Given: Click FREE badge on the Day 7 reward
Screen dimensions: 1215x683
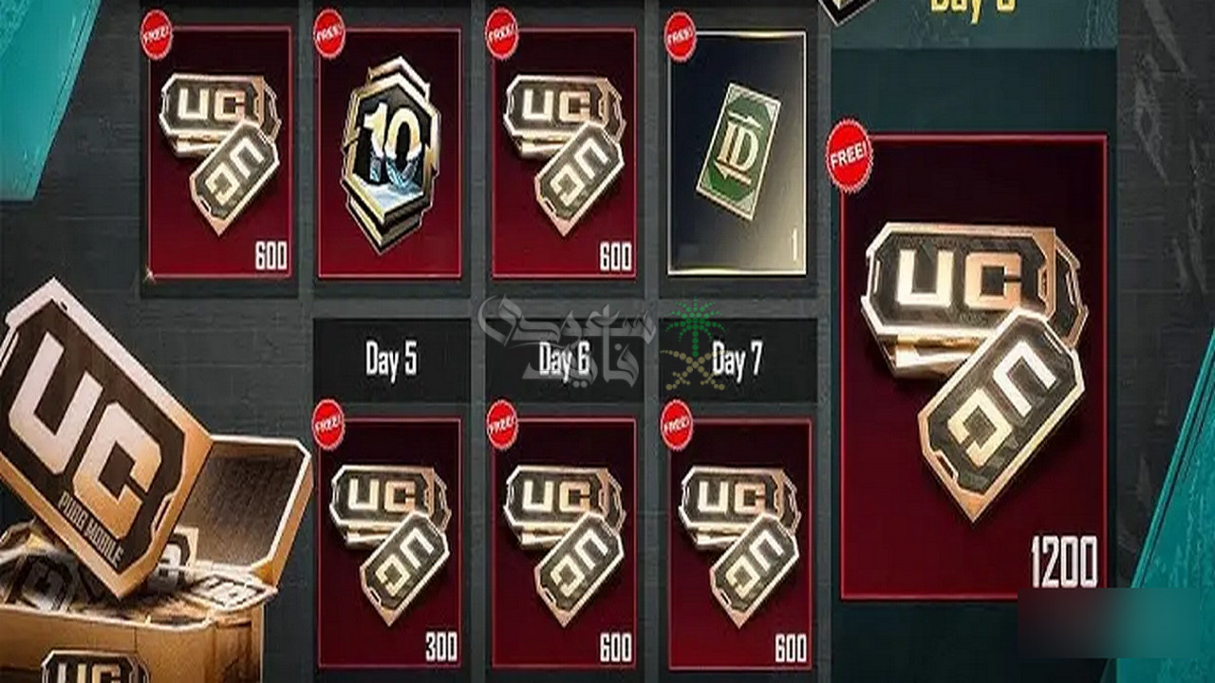Looking at the screenshot, I should pos(677,424).
